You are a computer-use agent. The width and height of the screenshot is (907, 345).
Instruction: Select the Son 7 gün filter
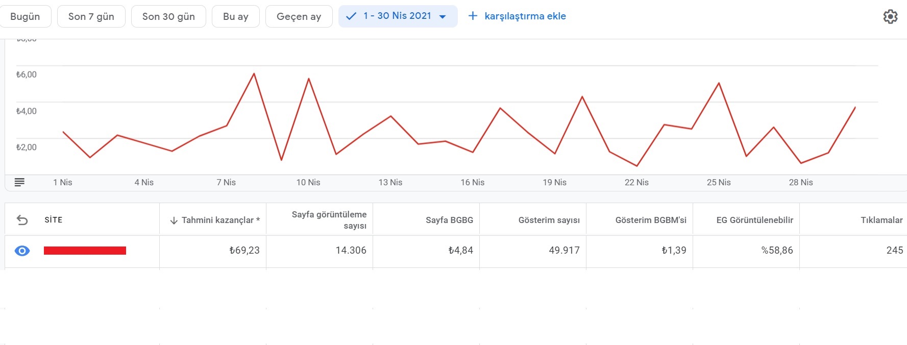coord(91,16)
